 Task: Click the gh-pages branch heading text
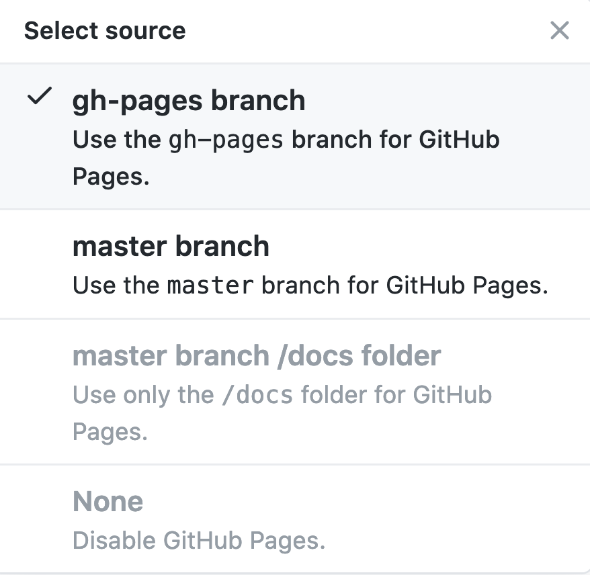coord(189,100)
